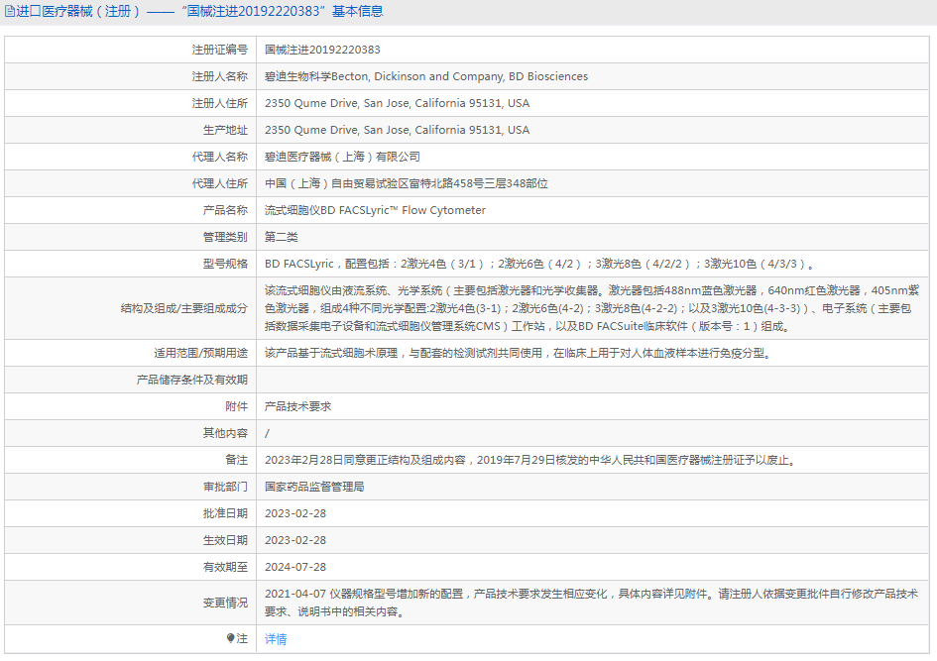Click the 批准日期 value 2023-02-28
The width and height of the screenshot is (937, 661).
click(x=295, y=513)
